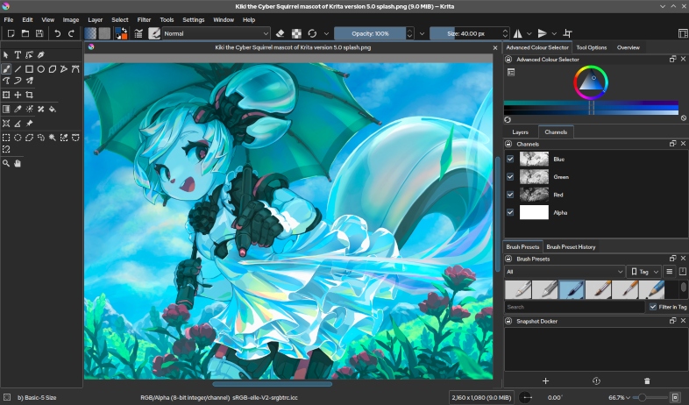
Task: Save the document with floppy icon
Action: (39, 33)
